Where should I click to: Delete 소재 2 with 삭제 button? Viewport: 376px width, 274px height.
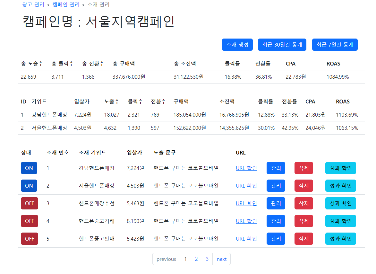click(x=303, y=186)
